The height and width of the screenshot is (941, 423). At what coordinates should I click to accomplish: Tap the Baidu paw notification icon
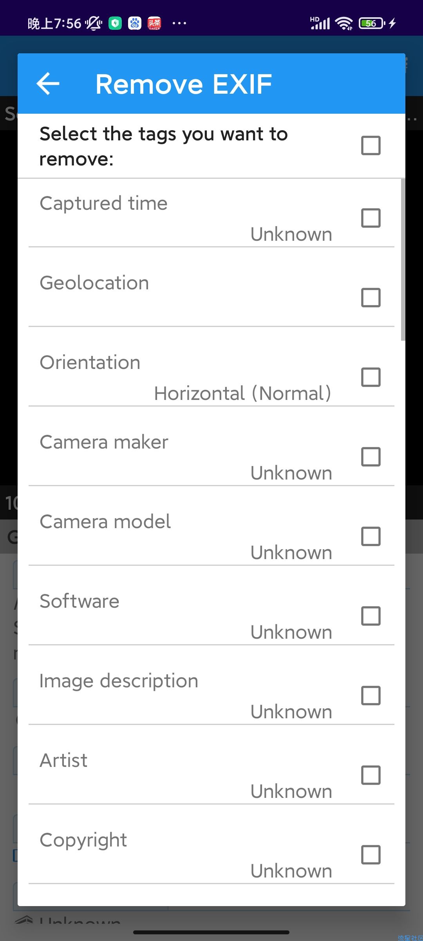pos(135,24)
